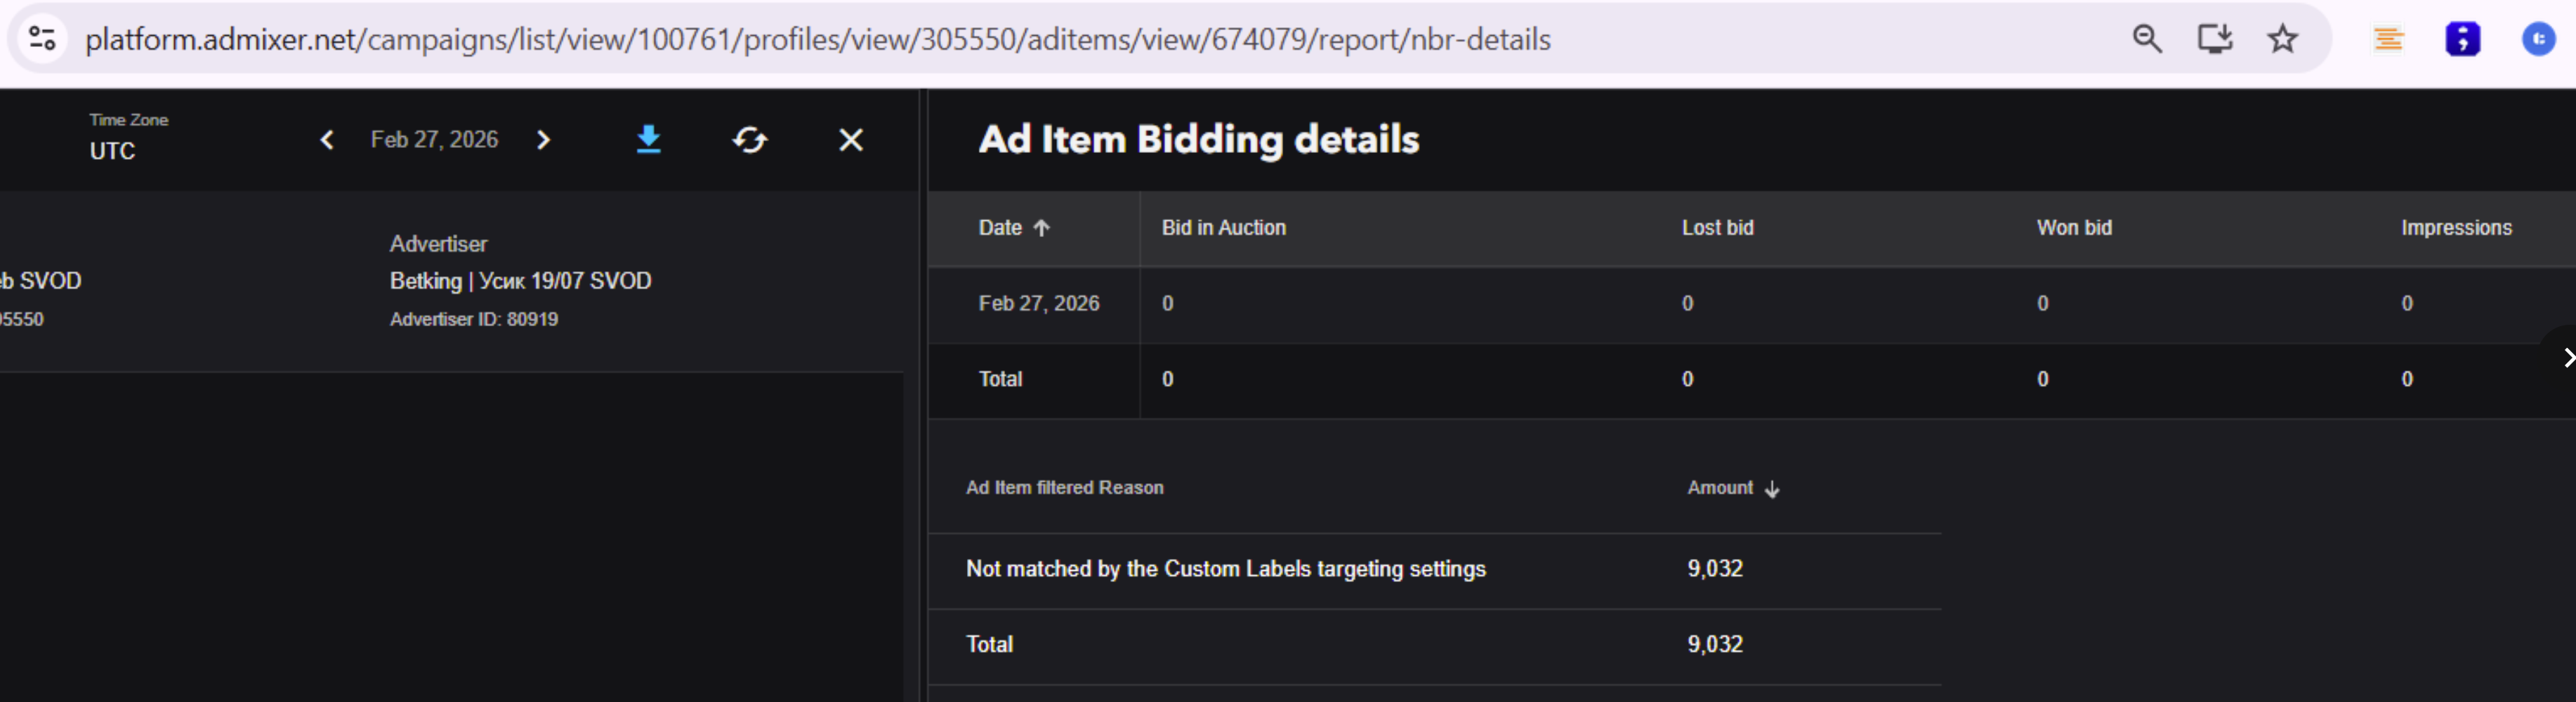Image resolution: width=2576 pixels, height=702 pixels.
Task: Click the Bid in Auction column header
Action: 1223,228
